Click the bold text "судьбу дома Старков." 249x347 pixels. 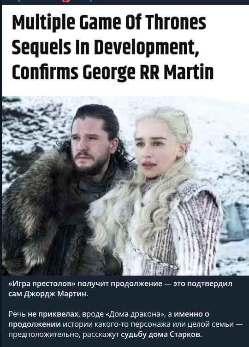[x=161, y=335]
